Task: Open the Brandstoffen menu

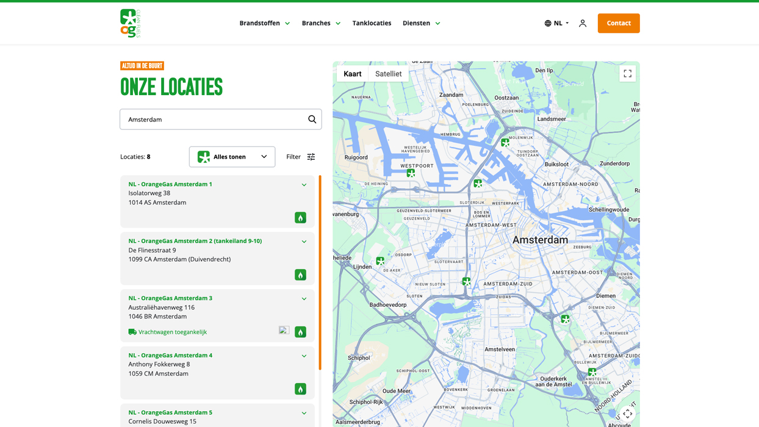Action: [x=265, y=23]
